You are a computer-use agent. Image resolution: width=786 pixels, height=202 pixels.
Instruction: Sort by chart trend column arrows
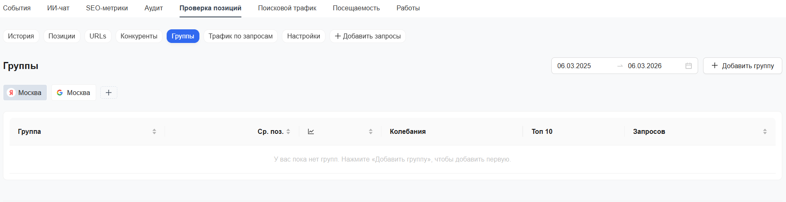[x=371, y=132]
